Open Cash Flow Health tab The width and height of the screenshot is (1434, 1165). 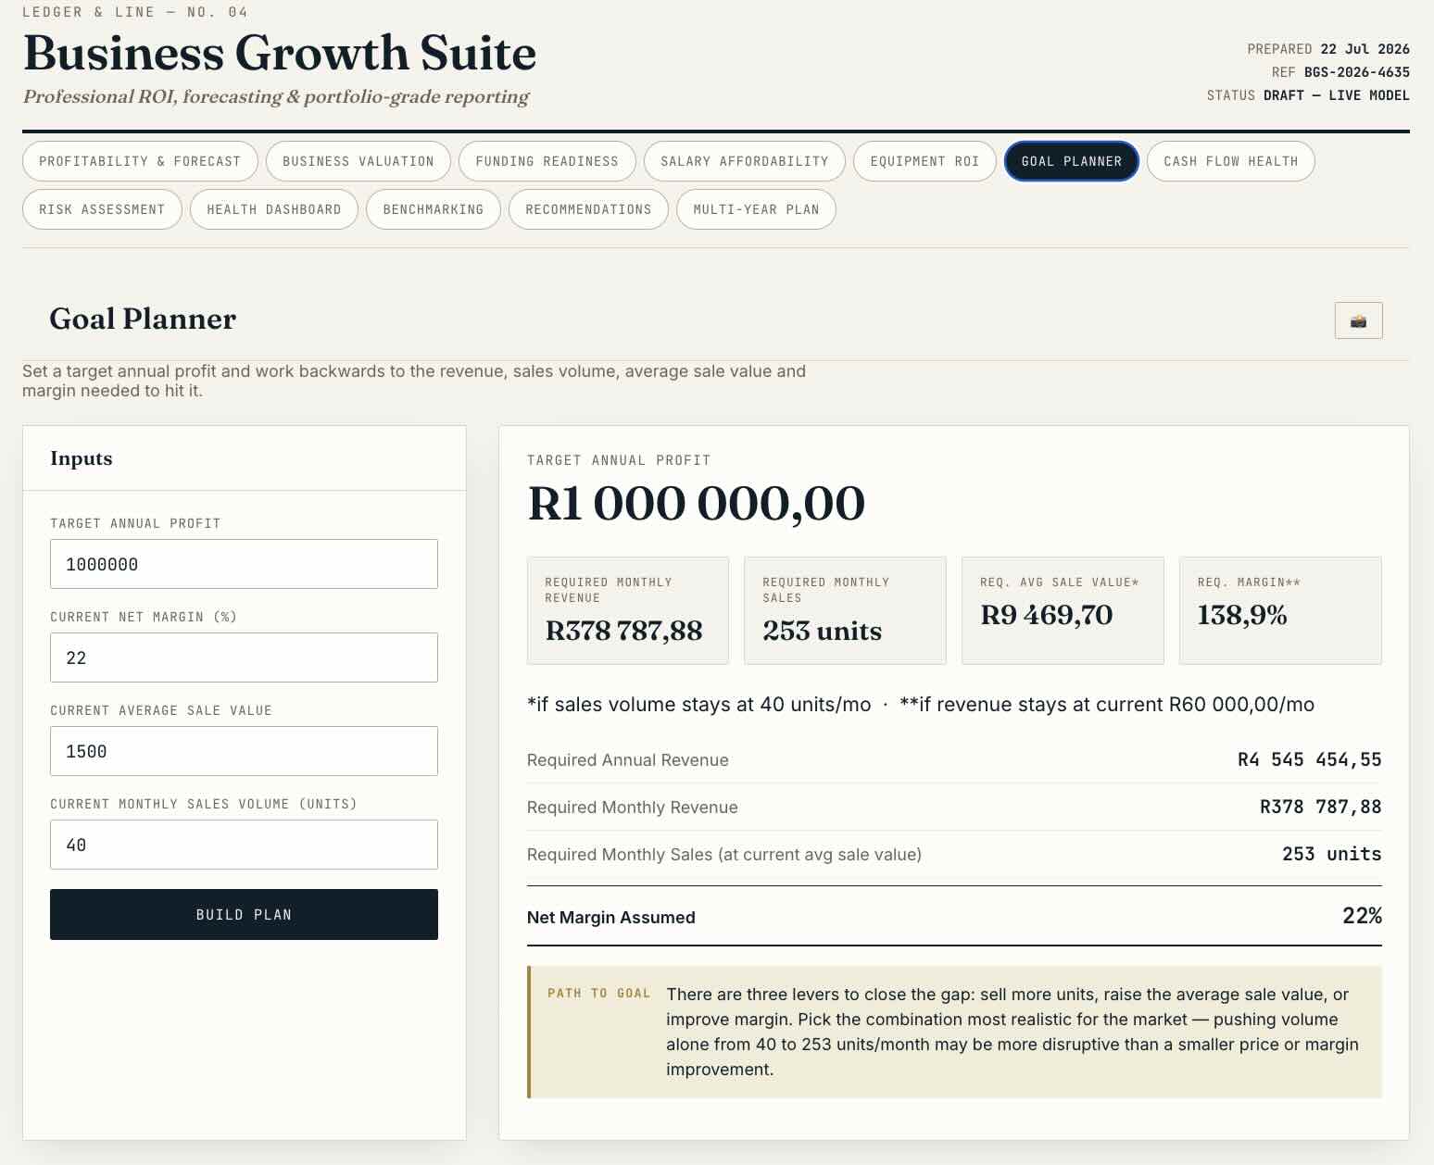coord(1230,161)
